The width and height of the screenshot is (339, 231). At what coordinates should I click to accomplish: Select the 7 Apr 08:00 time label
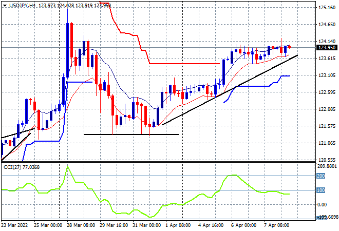(x=276, y=225)
